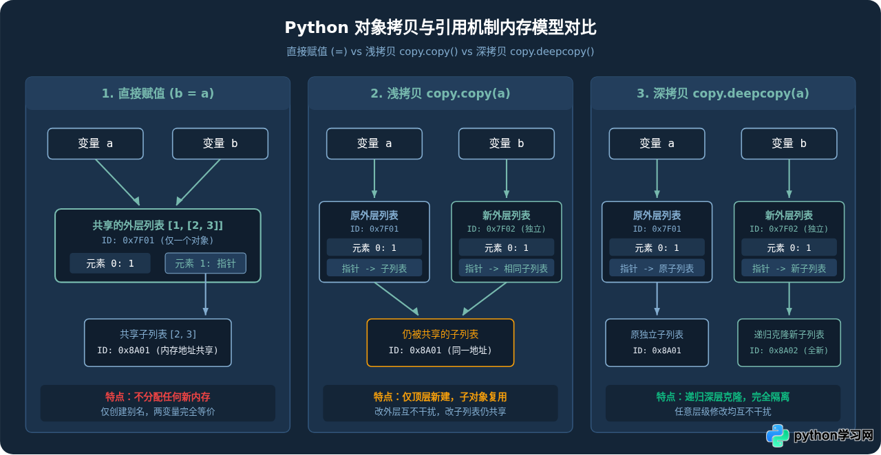Click "改外层互不干扰，改子列表仍共享" caption

pyautogui.click(x=440, y=412)
